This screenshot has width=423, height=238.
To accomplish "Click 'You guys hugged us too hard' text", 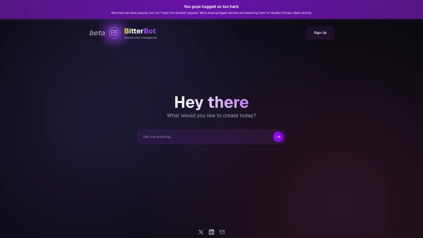I will click(211, 6).
